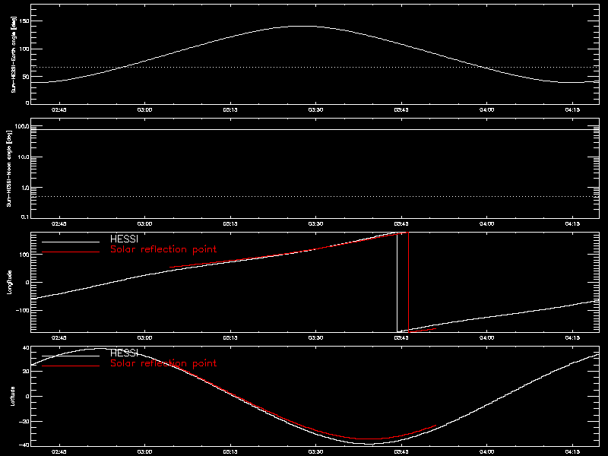608x456 pixels.
Task: Click the '-20' tick label in the Latitude panel
Action: [24, 422]
